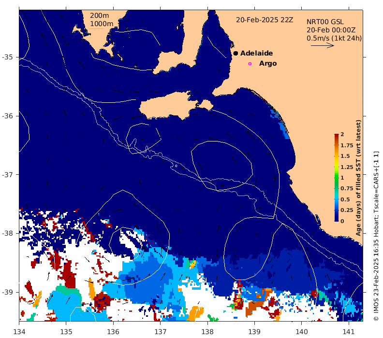The image size is (383, 338).
Task: Click the Argo legend label
Action: tap(268, 63)
